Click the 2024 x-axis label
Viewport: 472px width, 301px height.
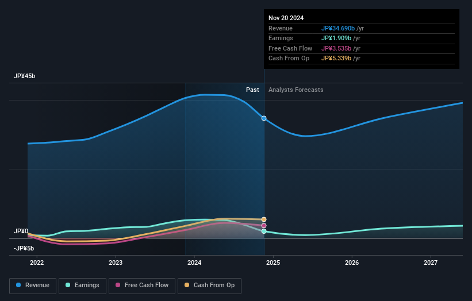pyautogui.click(x=194, y=263)
